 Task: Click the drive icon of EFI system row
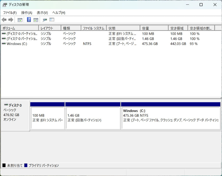[4, 34]
